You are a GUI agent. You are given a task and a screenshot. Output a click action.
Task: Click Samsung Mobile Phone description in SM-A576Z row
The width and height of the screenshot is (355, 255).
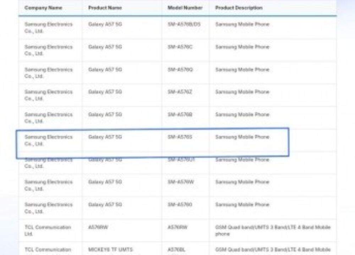[242, 92]
